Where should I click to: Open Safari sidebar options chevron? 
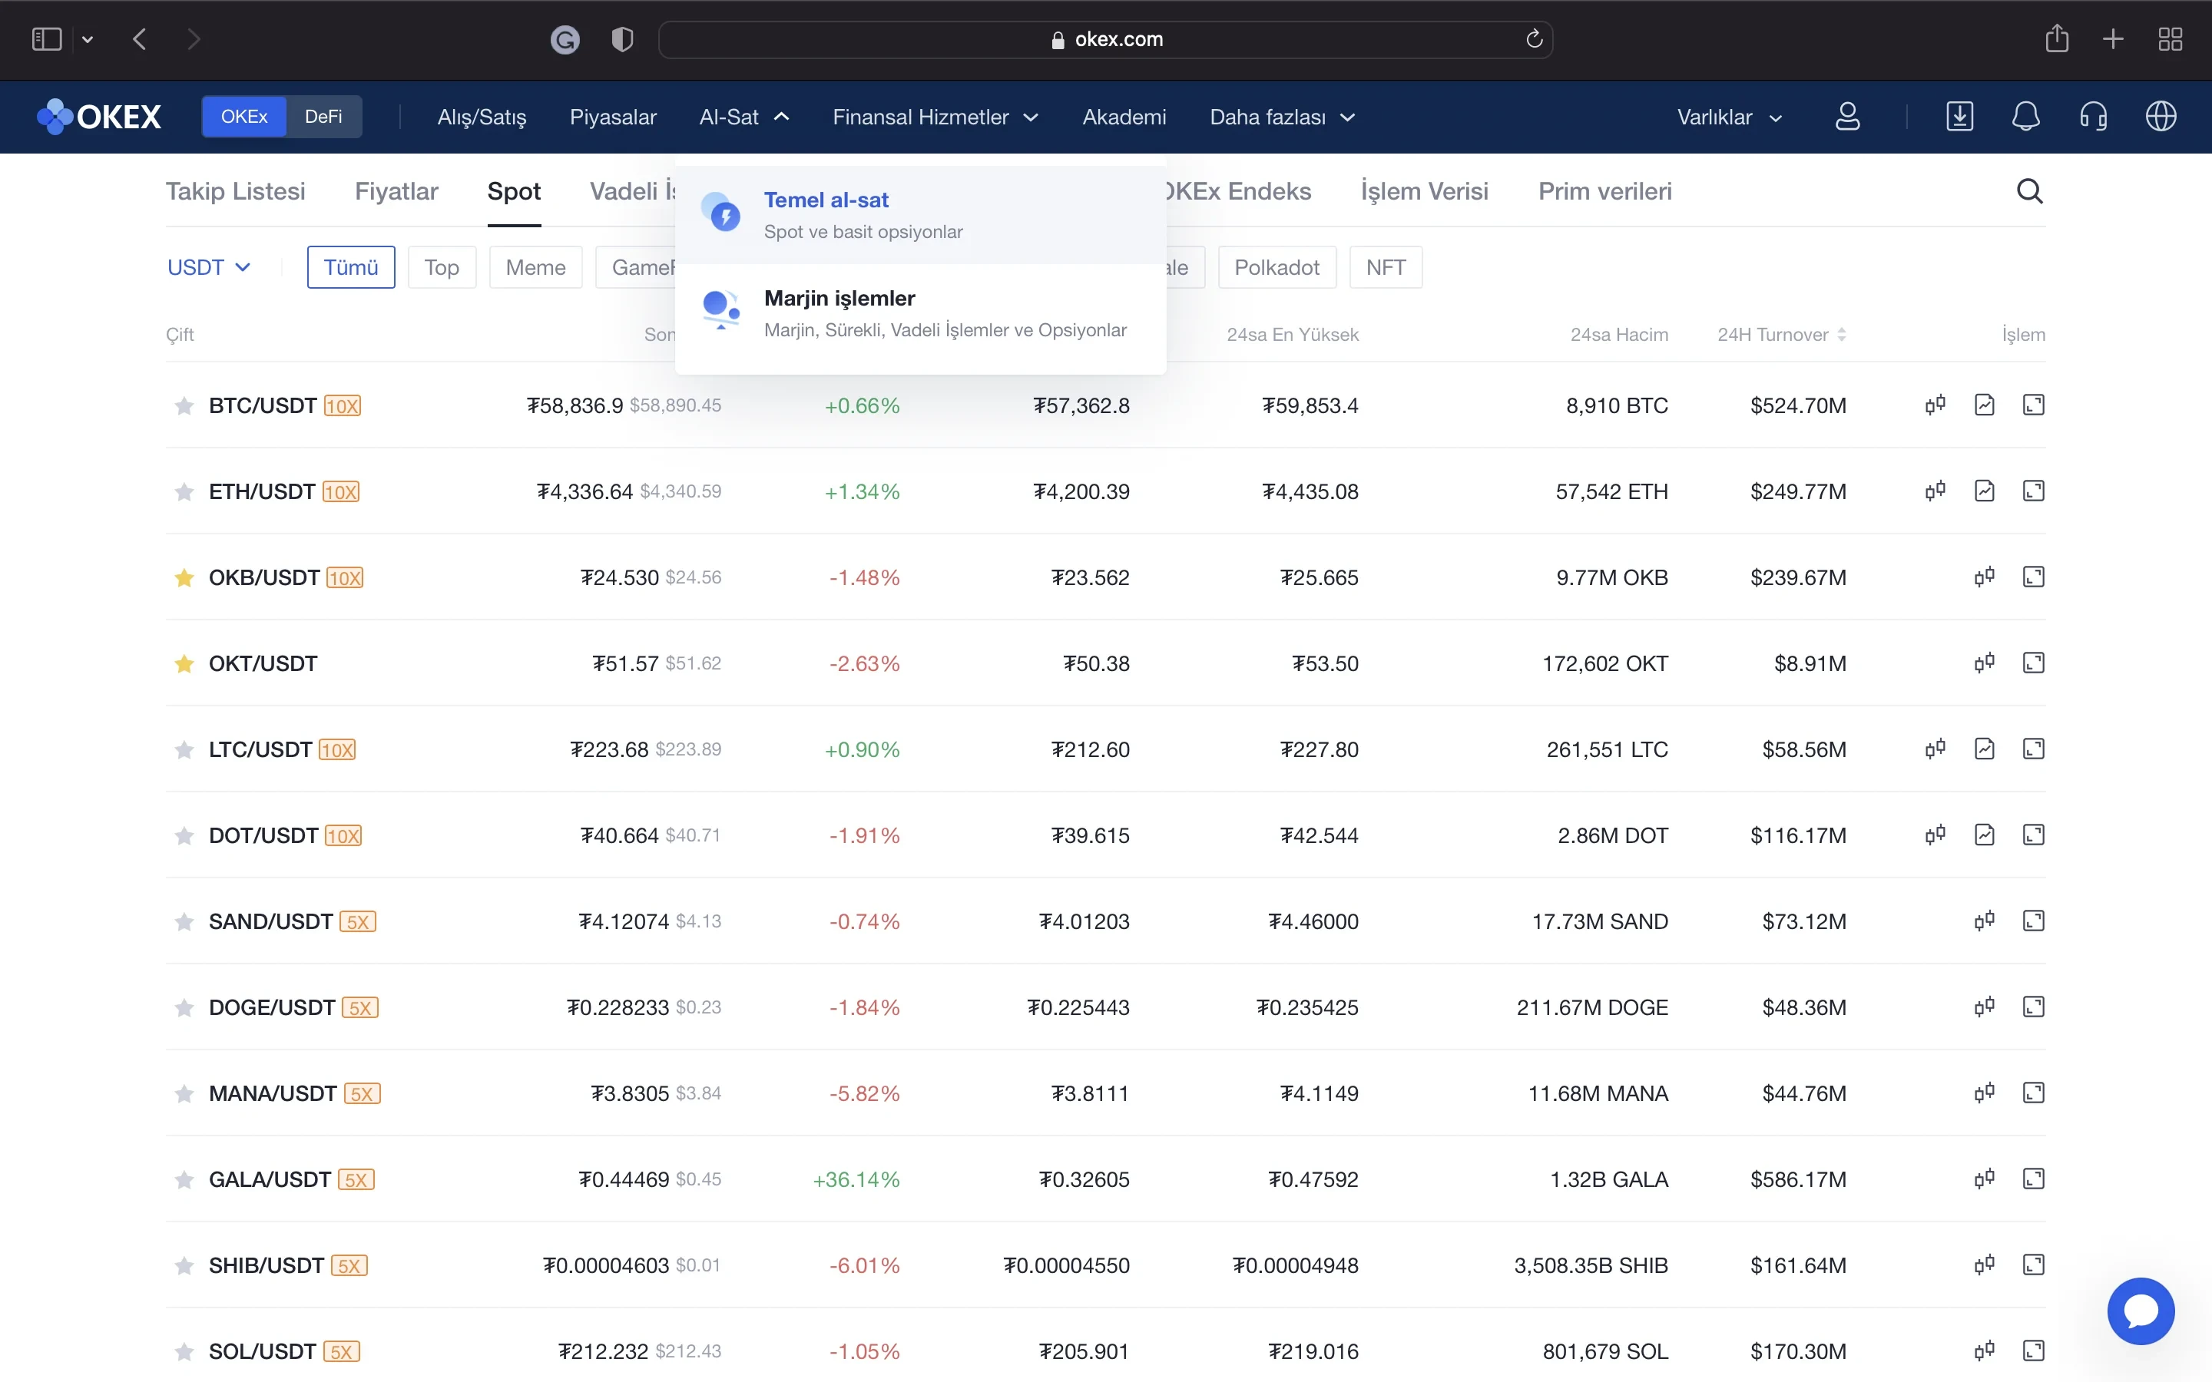88,39
